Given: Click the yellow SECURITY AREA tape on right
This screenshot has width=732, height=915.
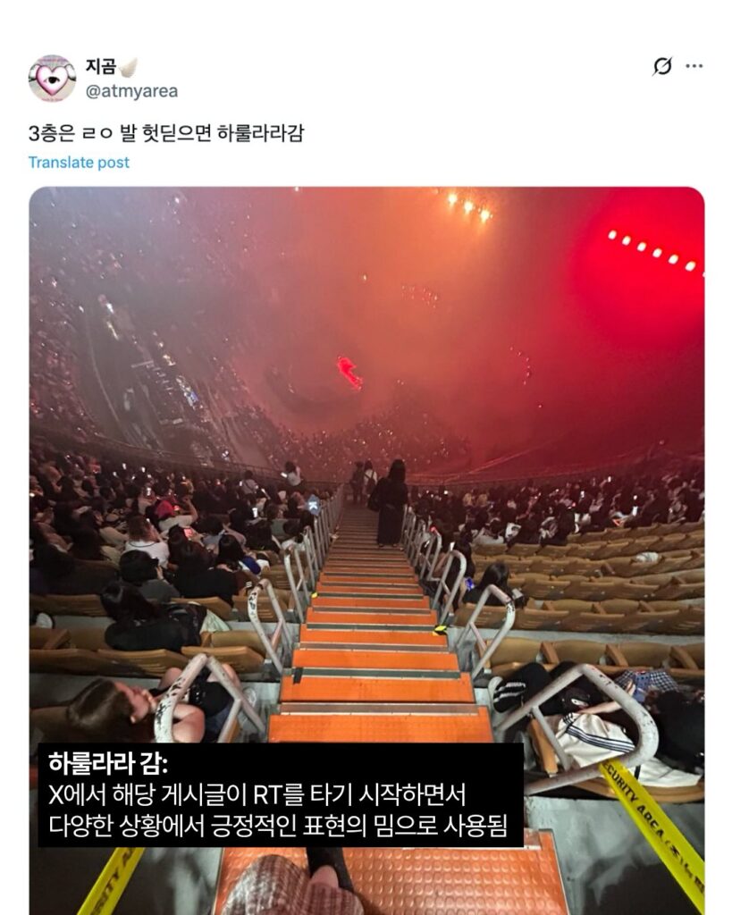Looking at the screenshot, I should click(x=653, y=827).
